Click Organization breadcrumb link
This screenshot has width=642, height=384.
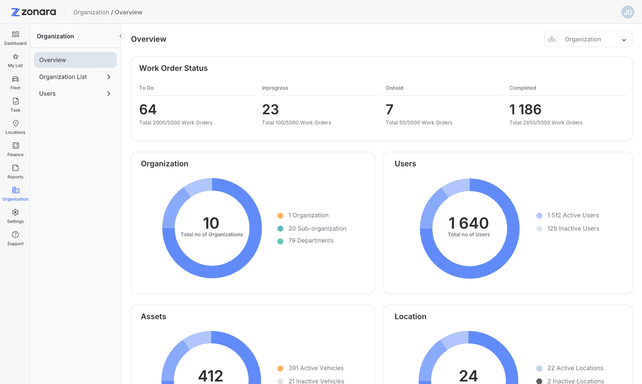coord(91,12)
